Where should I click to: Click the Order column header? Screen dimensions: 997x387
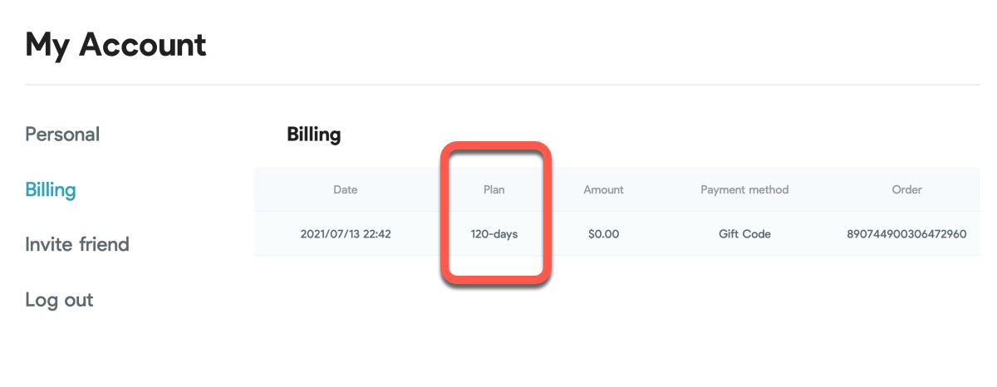(x=906, y=189)
